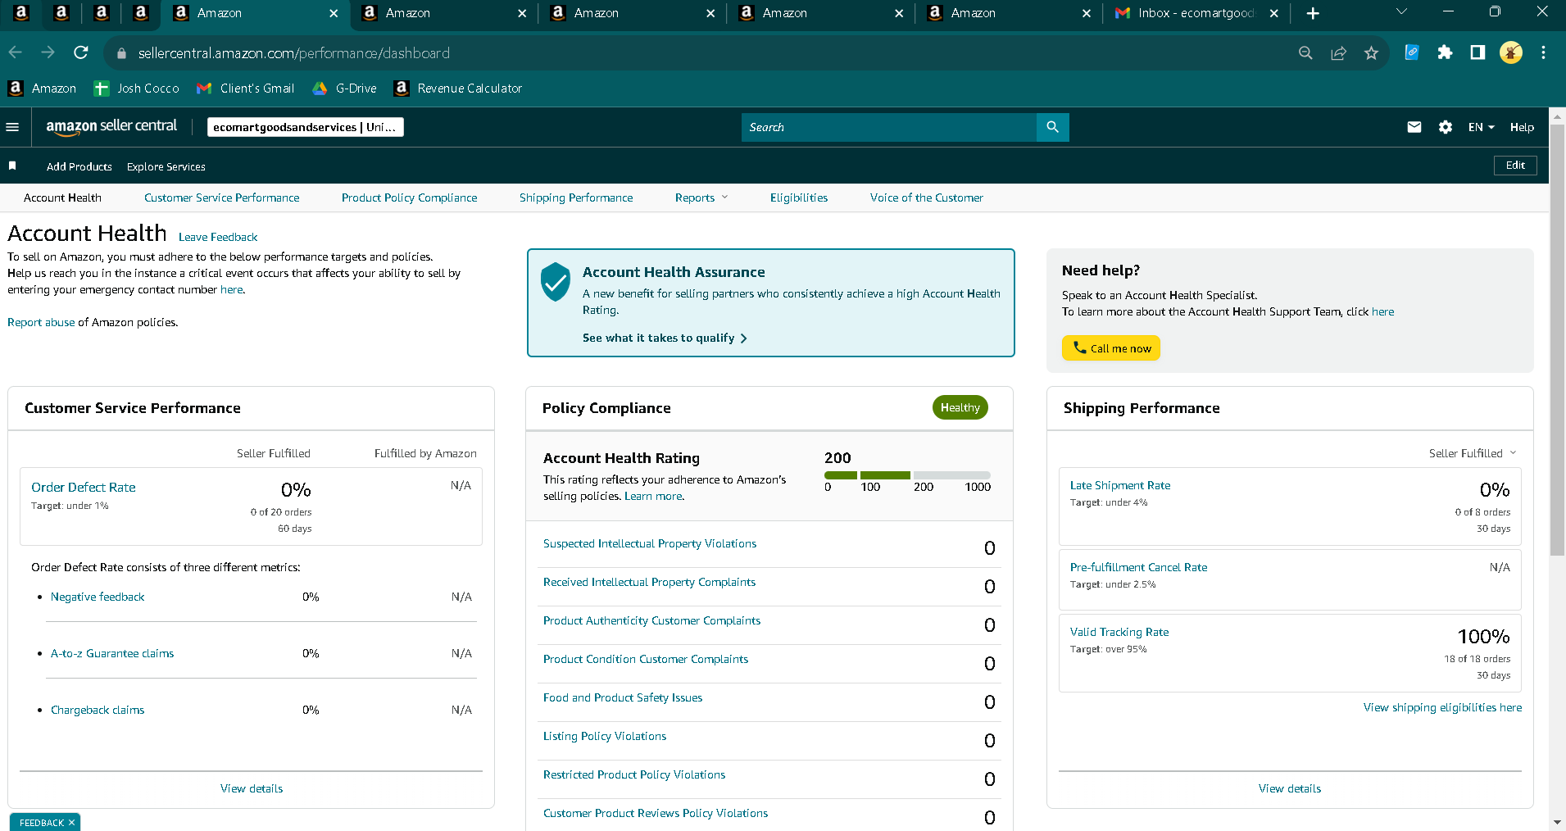Open Product Policy Compliance tab
The image size is (1566, 831).
pos(410,198)
